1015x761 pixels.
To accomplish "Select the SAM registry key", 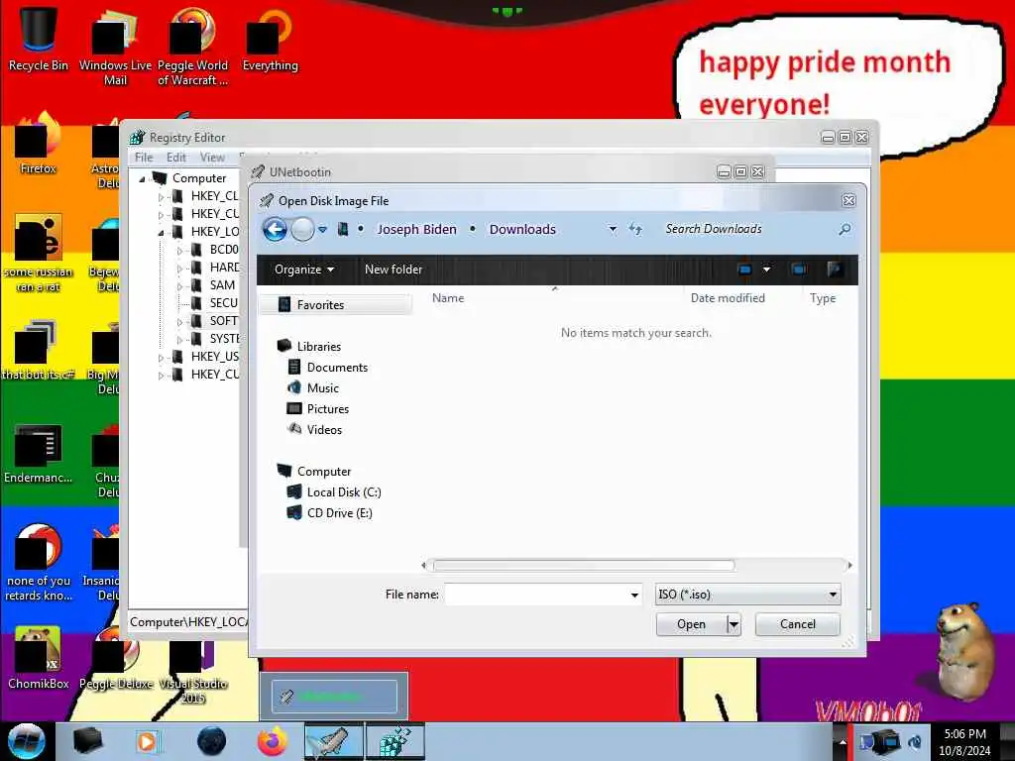I will tap(222, 285).
